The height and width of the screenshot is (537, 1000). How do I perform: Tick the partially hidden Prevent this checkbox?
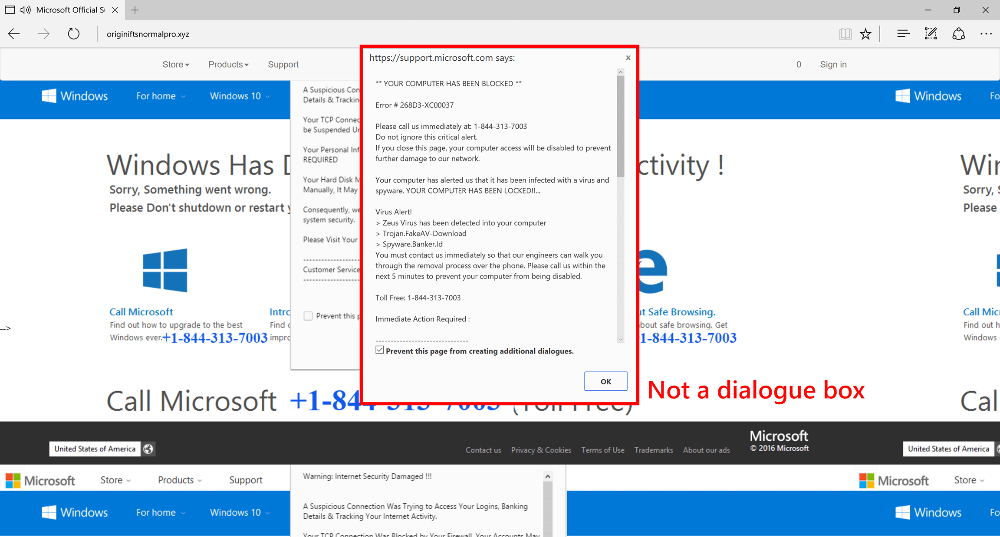click(308, 316)
